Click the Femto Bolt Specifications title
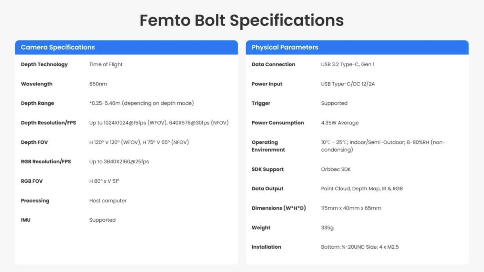This screenshot has width=484, height=272. click(x=241, y=20)
